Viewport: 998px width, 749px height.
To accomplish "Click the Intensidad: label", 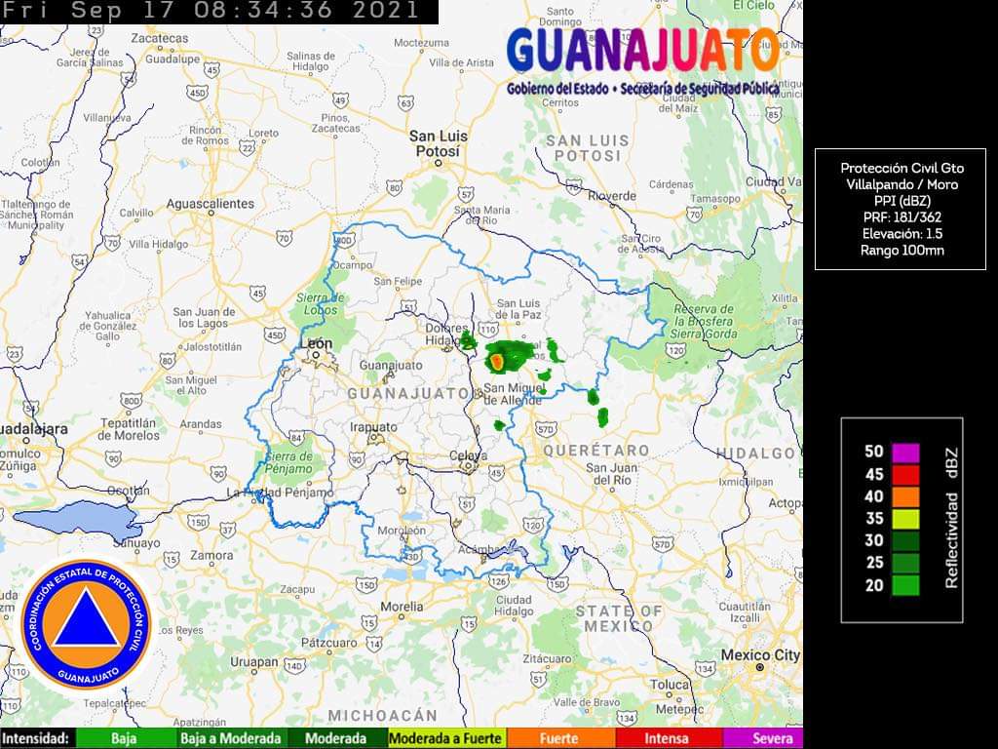I will pos(36,738).
